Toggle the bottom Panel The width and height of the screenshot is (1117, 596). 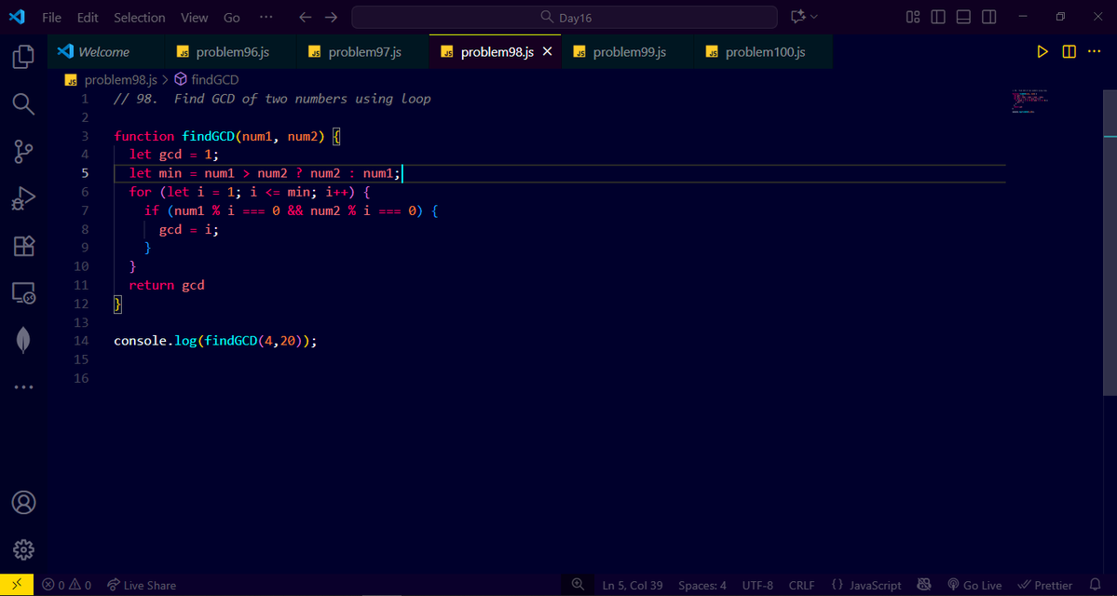(x=963, y=17)
